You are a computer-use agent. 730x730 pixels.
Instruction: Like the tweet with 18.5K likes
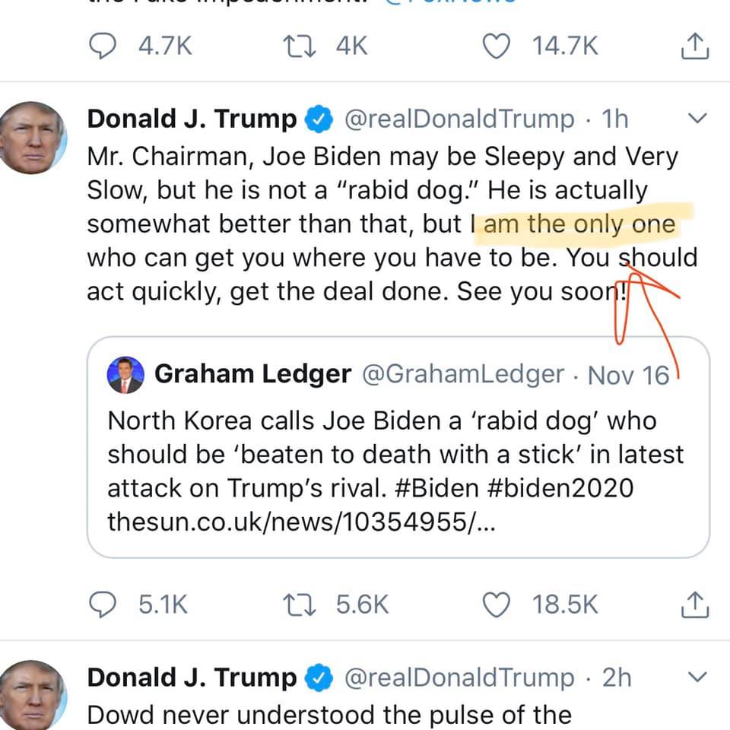point(499,604)
